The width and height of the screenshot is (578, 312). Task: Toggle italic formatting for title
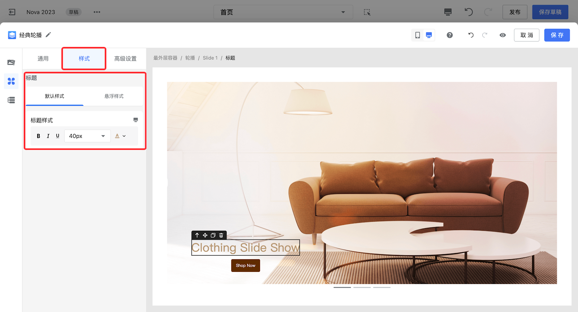48,136
